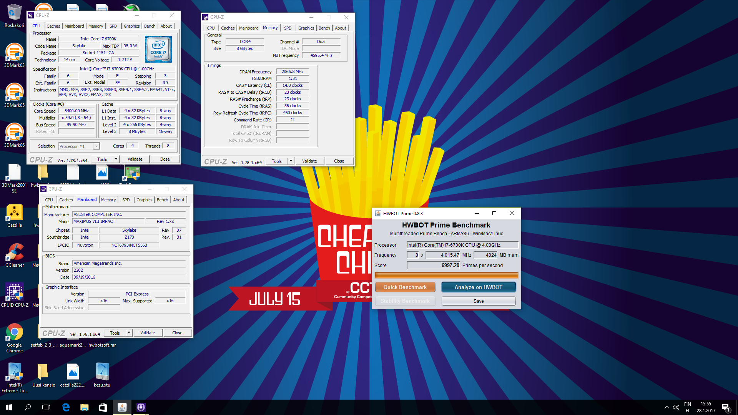This screenshot has height=415, width=738.
Task: Select the CPU-Z taskbar icon
Action: (x=141, y=407)
